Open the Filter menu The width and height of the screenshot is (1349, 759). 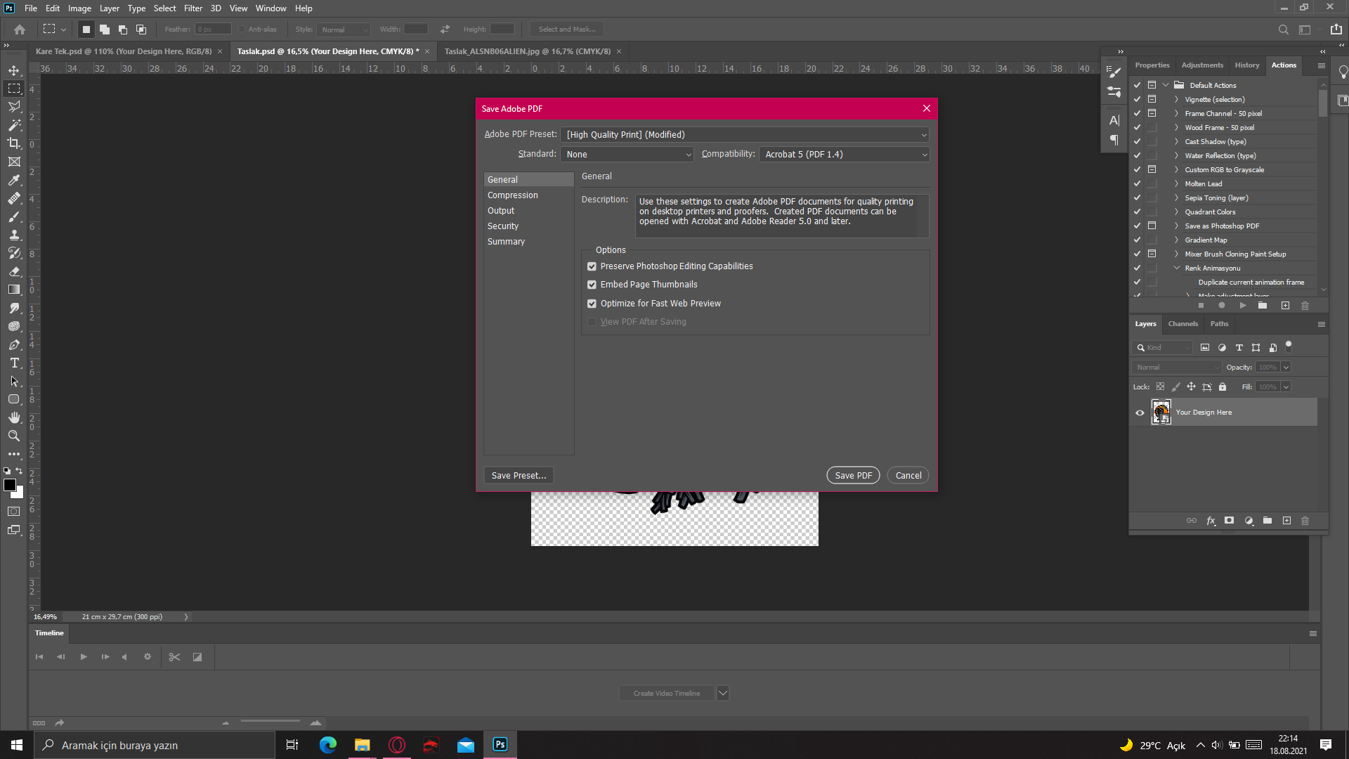pos(193,8)
